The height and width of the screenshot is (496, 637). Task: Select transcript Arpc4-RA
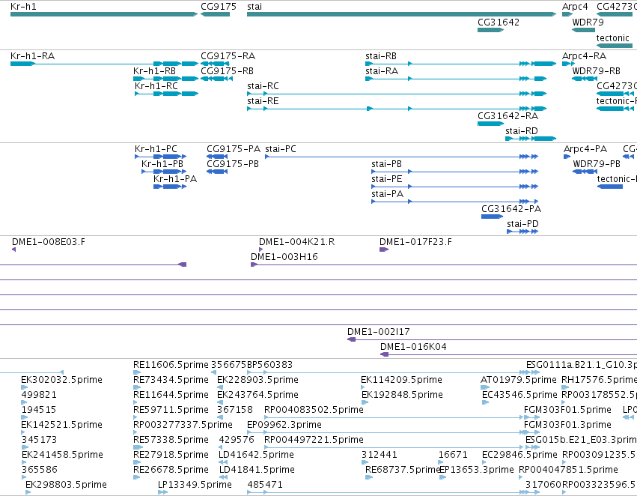click(x=568, y=64)
